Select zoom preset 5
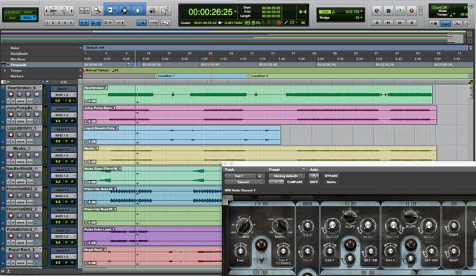This screenshot has width=476, height=276. click(71, 22)
